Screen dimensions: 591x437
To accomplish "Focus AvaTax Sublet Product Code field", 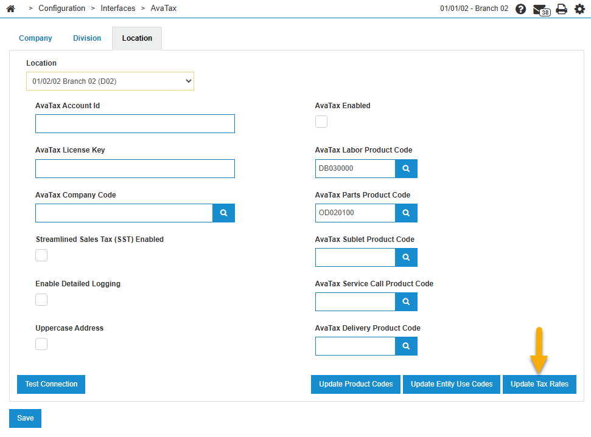I will (x=355, y=258).
